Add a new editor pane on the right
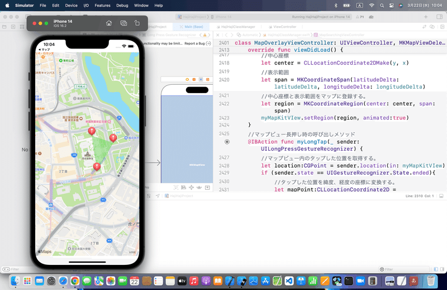The image size is (447, 290). 442,27
